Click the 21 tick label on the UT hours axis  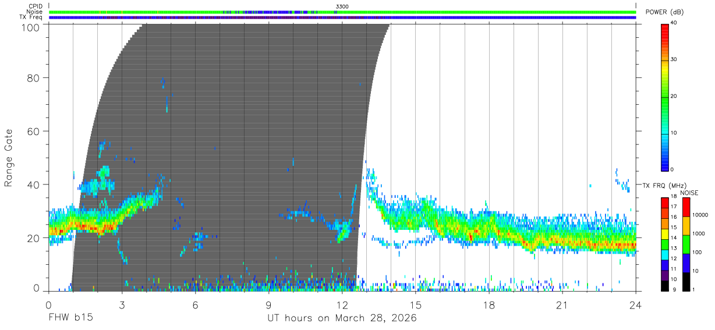562,304
